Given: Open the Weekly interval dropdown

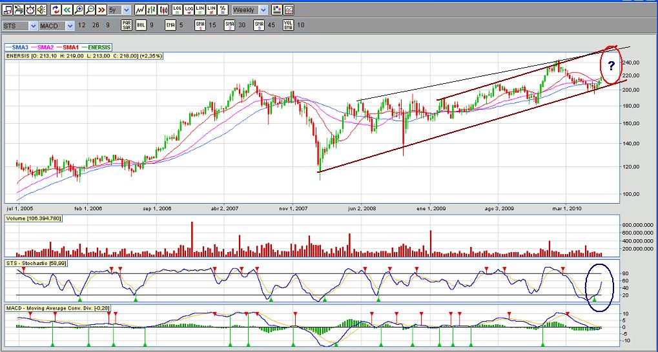Looking at the screenshot, I should tap(263, 10).
